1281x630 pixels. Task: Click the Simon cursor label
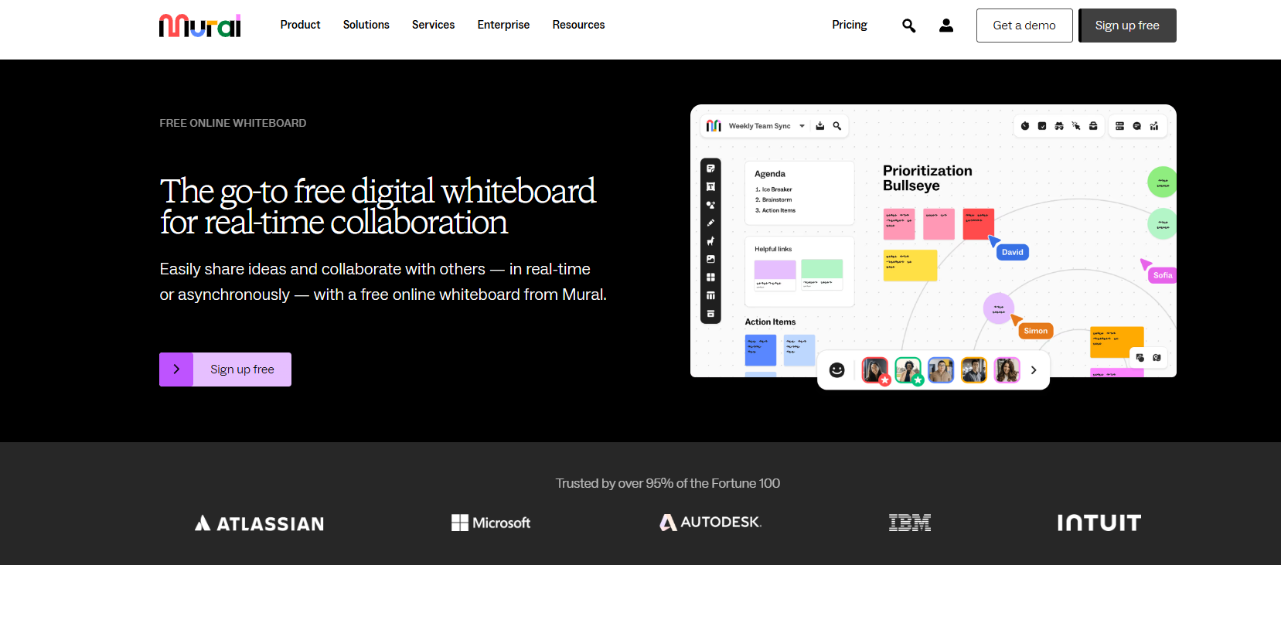pos(1036,331)
